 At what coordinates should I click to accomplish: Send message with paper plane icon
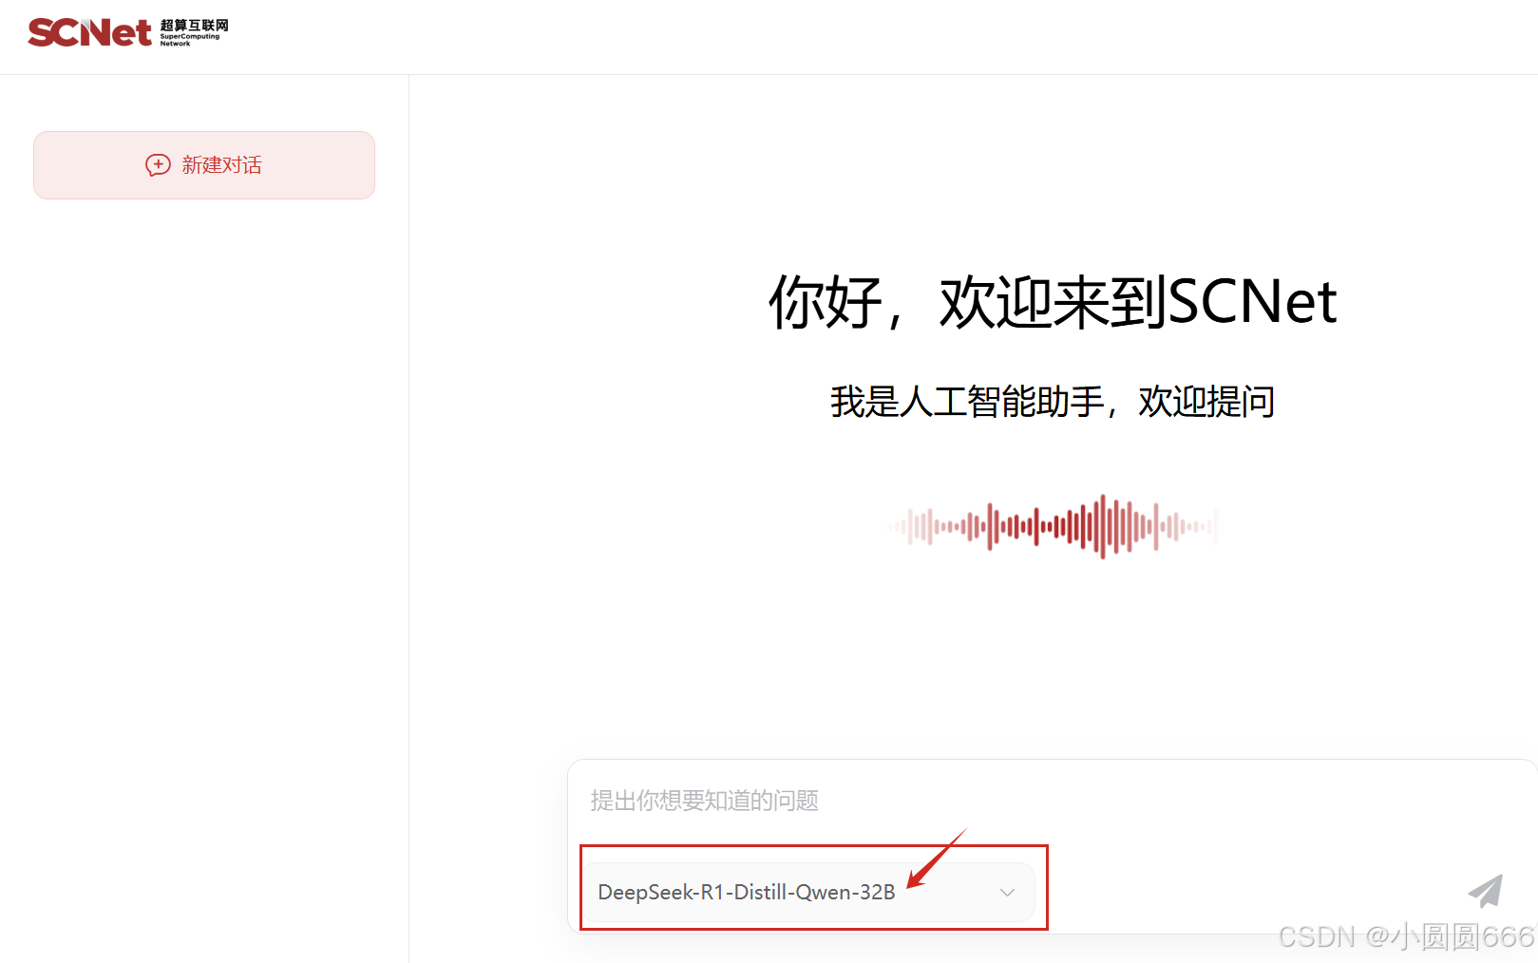pos(1486,891)
